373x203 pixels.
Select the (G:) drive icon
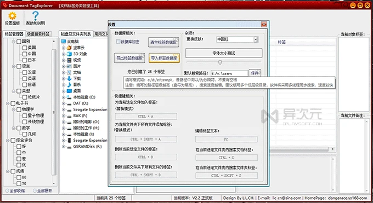69,122
